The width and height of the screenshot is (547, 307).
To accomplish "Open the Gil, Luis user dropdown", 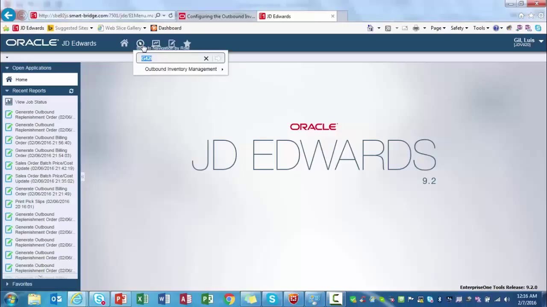I will [541, 41].
